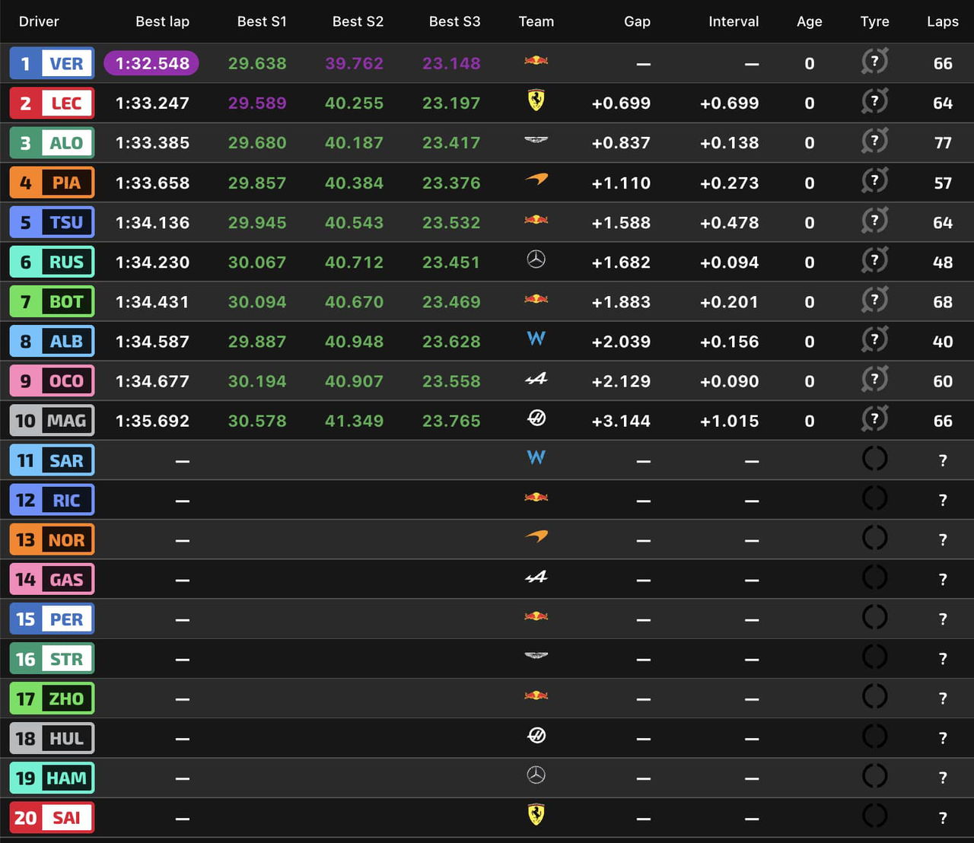The height and width of the screenshot is (843, 974).
Task: Sort by the Best S3 column header
Action: pos(454,21)
